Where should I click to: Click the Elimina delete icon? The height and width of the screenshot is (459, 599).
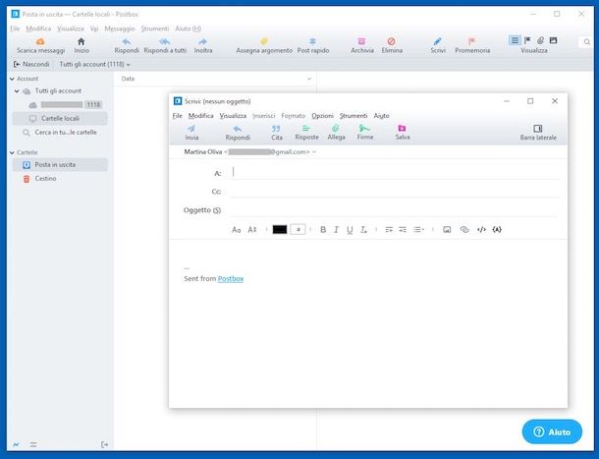tap(391, 44)
